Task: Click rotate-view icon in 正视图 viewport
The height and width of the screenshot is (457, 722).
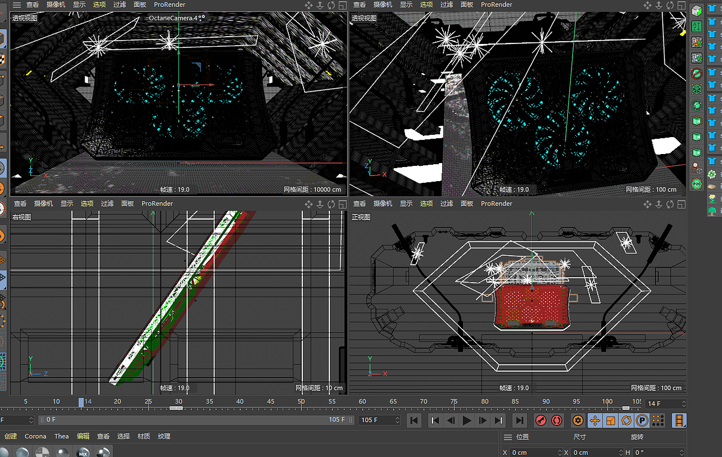Action: point(670,204)
